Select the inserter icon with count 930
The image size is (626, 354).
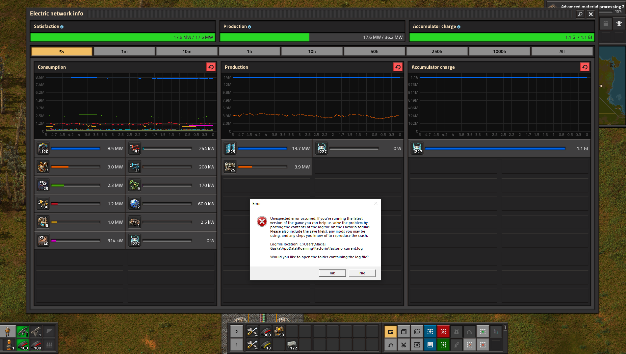[43, 204]
